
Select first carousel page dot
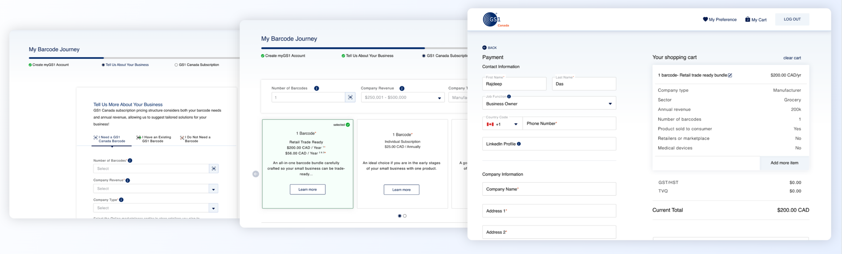tap(400, 216)
